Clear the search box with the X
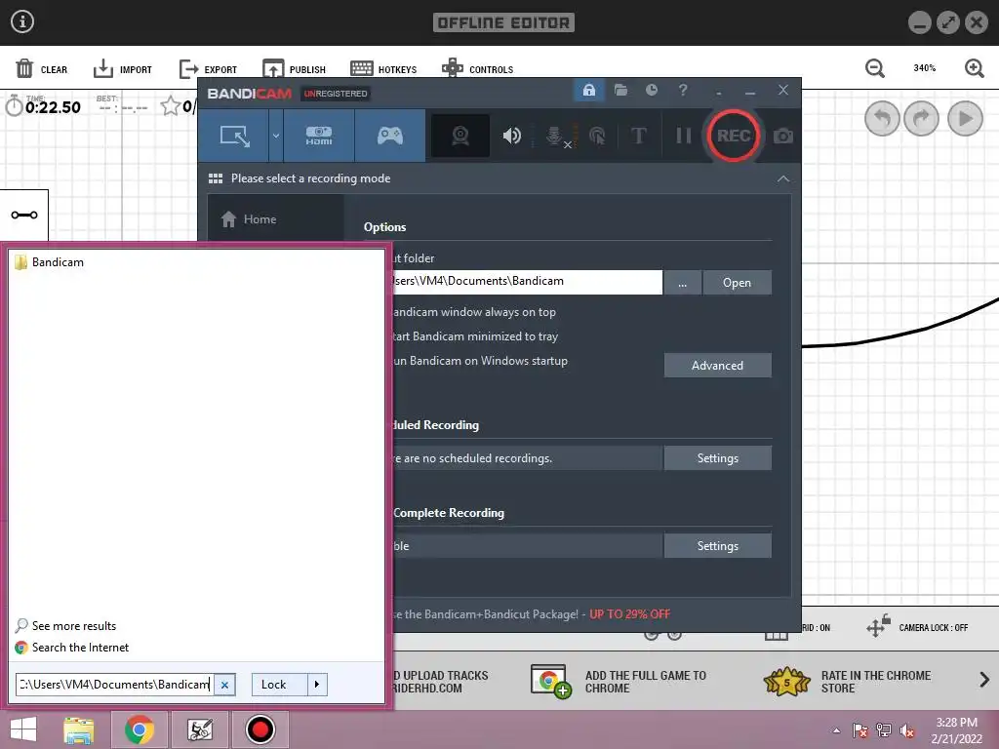The width and height of the screenshot is (999, 749). pyautogui.click(x=224, y=685)
